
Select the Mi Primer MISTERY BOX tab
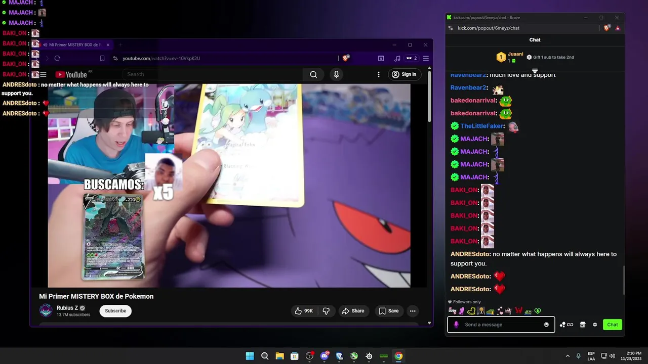(x=76, y=45)
